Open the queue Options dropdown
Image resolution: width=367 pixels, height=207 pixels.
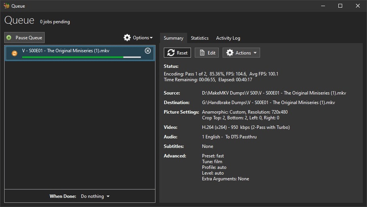tap(138, 38)
